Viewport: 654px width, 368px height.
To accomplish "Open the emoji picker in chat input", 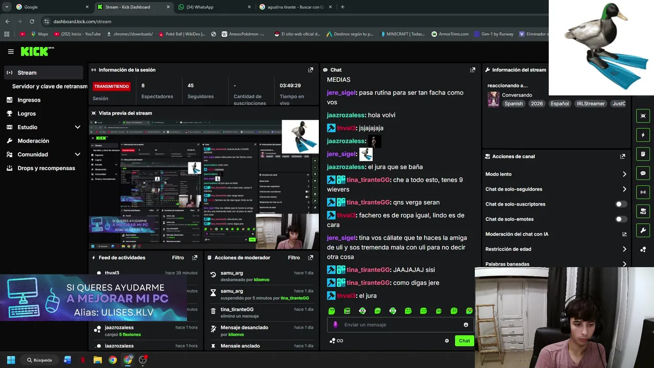I will 465,325.
